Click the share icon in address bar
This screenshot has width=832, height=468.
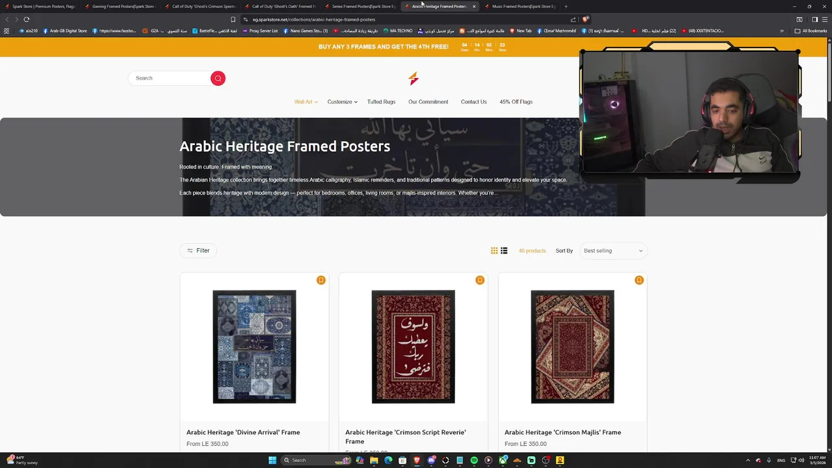pyautogui.click(x=573, y=19)
